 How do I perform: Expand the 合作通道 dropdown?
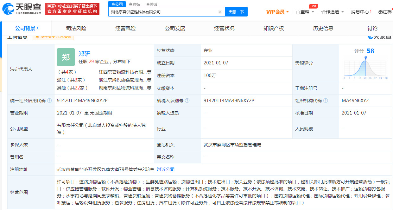333,12
